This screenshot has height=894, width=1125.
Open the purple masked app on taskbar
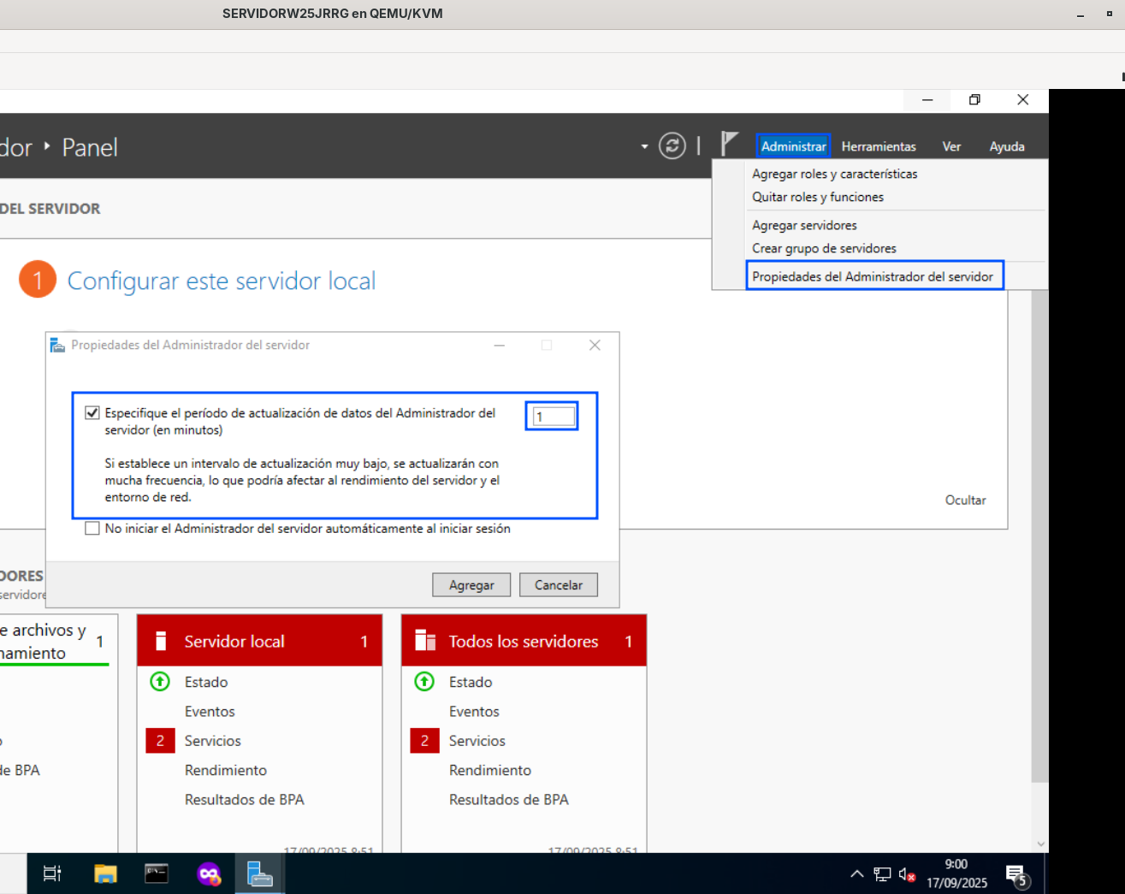click(x=209, y=873)
